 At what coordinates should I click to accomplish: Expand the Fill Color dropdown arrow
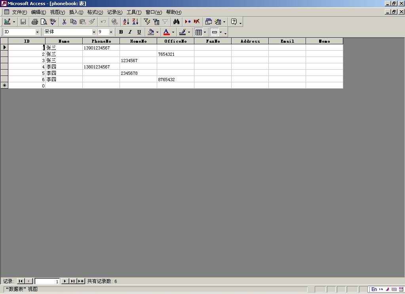(157, 32)
